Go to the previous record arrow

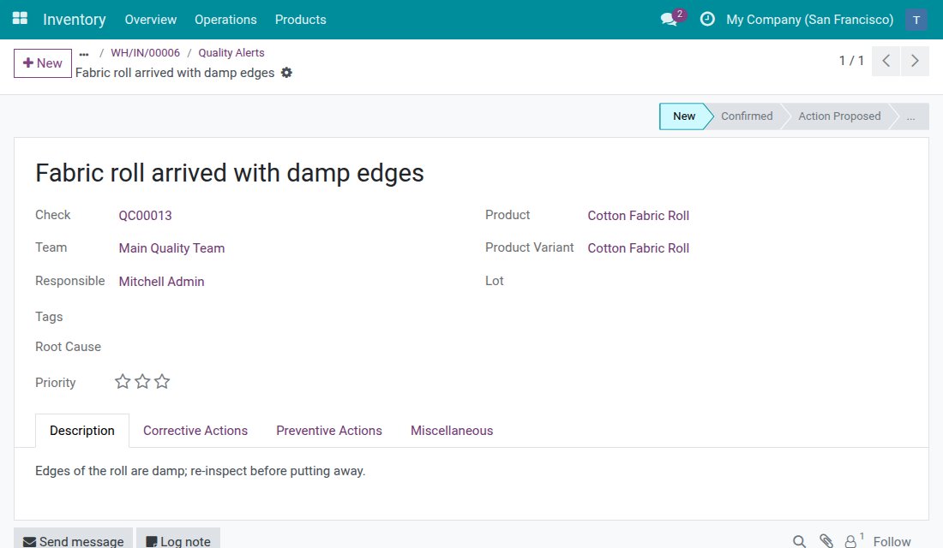(x=886, y=61)
